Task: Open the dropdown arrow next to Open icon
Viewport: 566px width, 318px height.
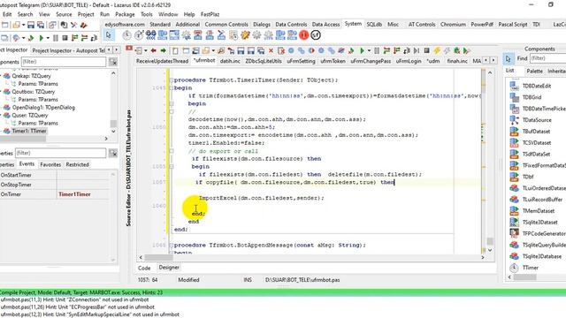Action: tap(23, 25)
